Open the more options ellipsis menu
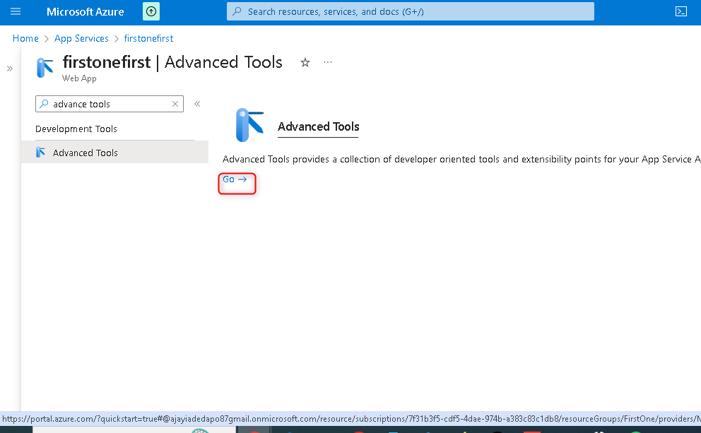The height and width of the screenshot is (433, 701). 328,62
